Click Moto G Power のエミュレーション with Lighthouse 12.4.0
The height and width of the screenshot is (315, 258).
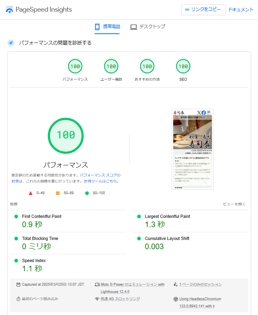132,288
